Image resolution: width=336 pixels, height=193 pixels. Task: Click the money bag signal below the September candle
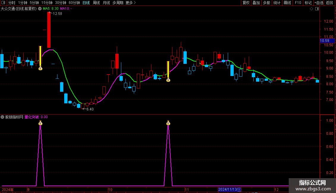click(x=40, y=68)
